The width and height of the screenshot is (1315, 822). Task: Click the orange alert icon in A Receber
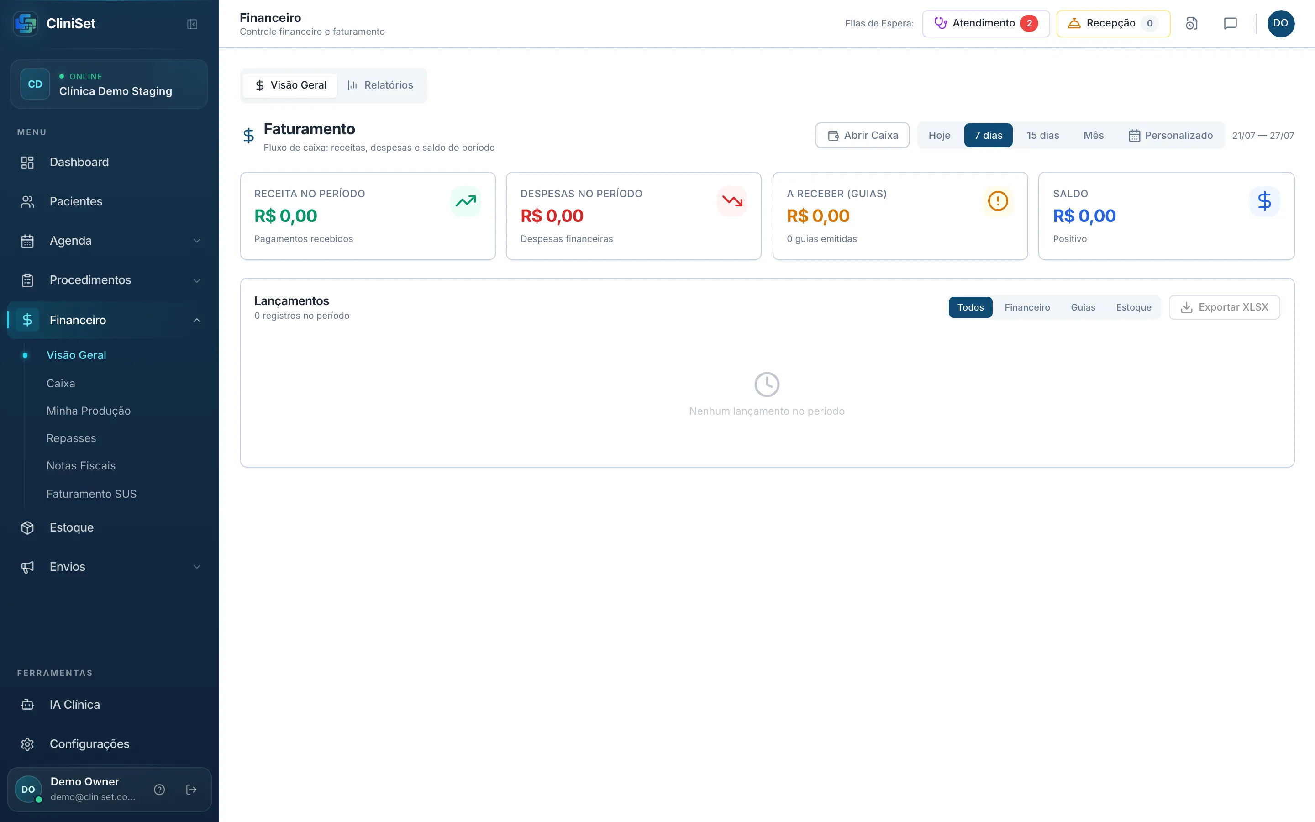(998, 201)
